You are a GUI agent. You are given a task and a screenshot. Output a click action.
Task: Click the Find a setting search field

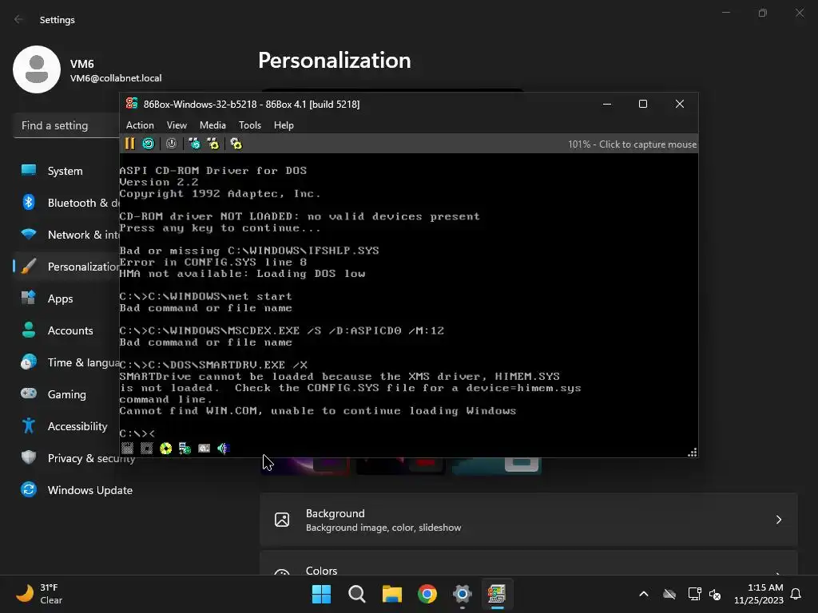coord(67,125)
